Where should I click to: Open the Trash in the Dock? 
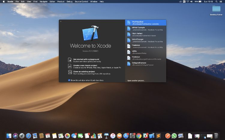point(216,136)
